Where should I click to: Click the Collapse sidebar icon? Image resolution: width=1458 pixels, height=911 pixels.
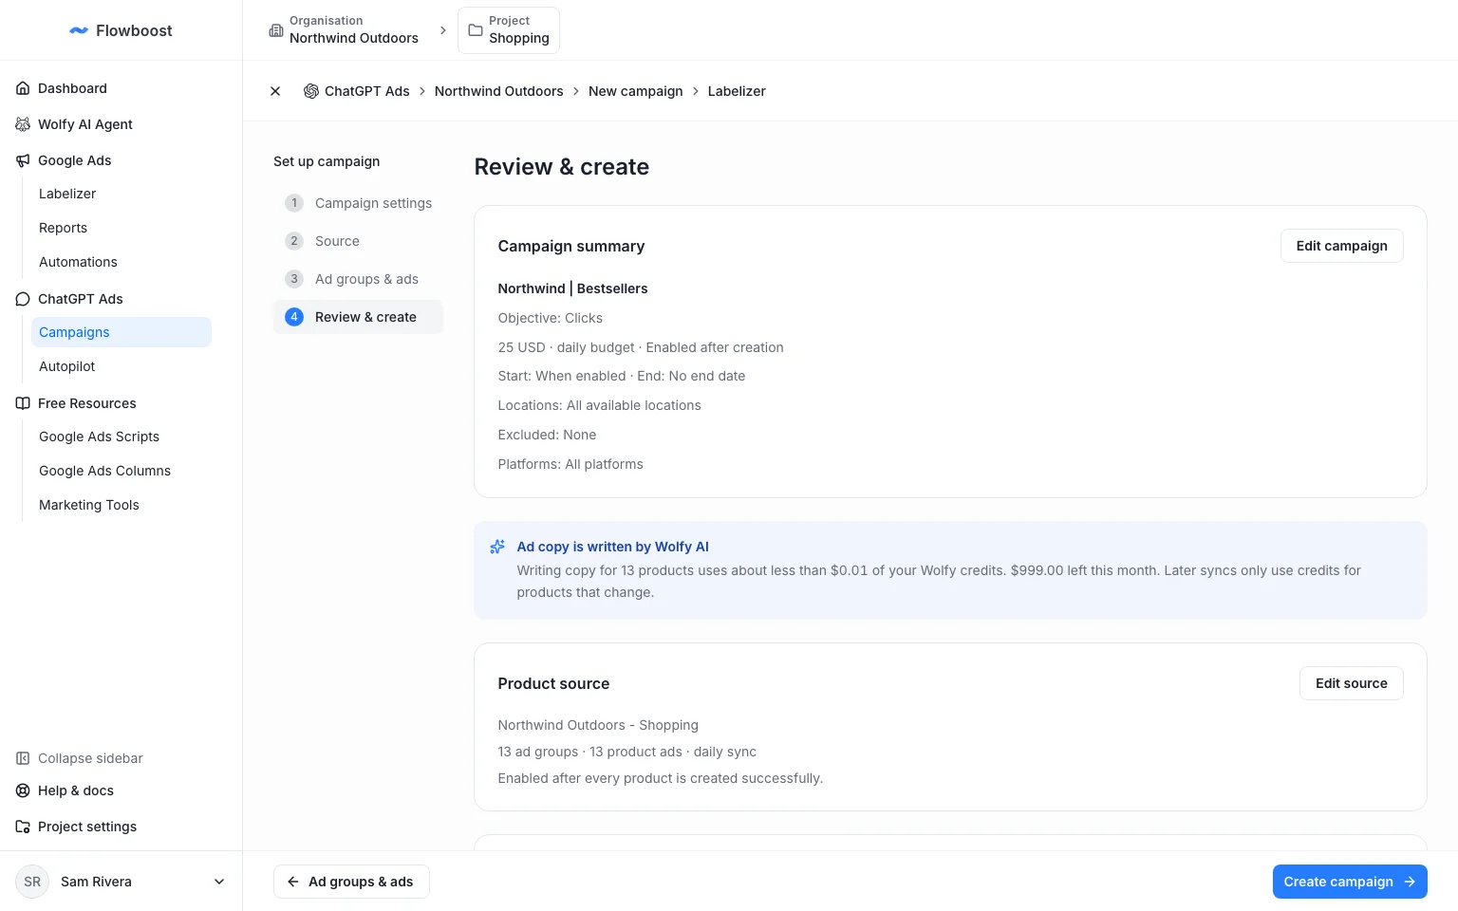(23, 758)
